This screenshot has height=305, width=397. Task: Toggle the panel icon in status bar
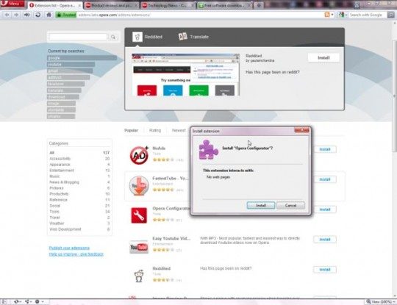pos(4,302)
